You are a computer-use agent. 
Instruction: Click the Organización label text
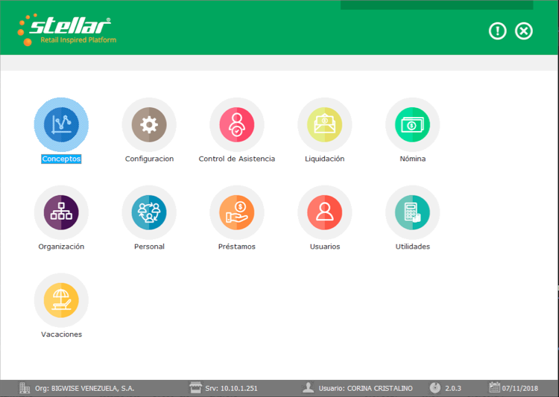pyautogui.click(x=61, y=247)
